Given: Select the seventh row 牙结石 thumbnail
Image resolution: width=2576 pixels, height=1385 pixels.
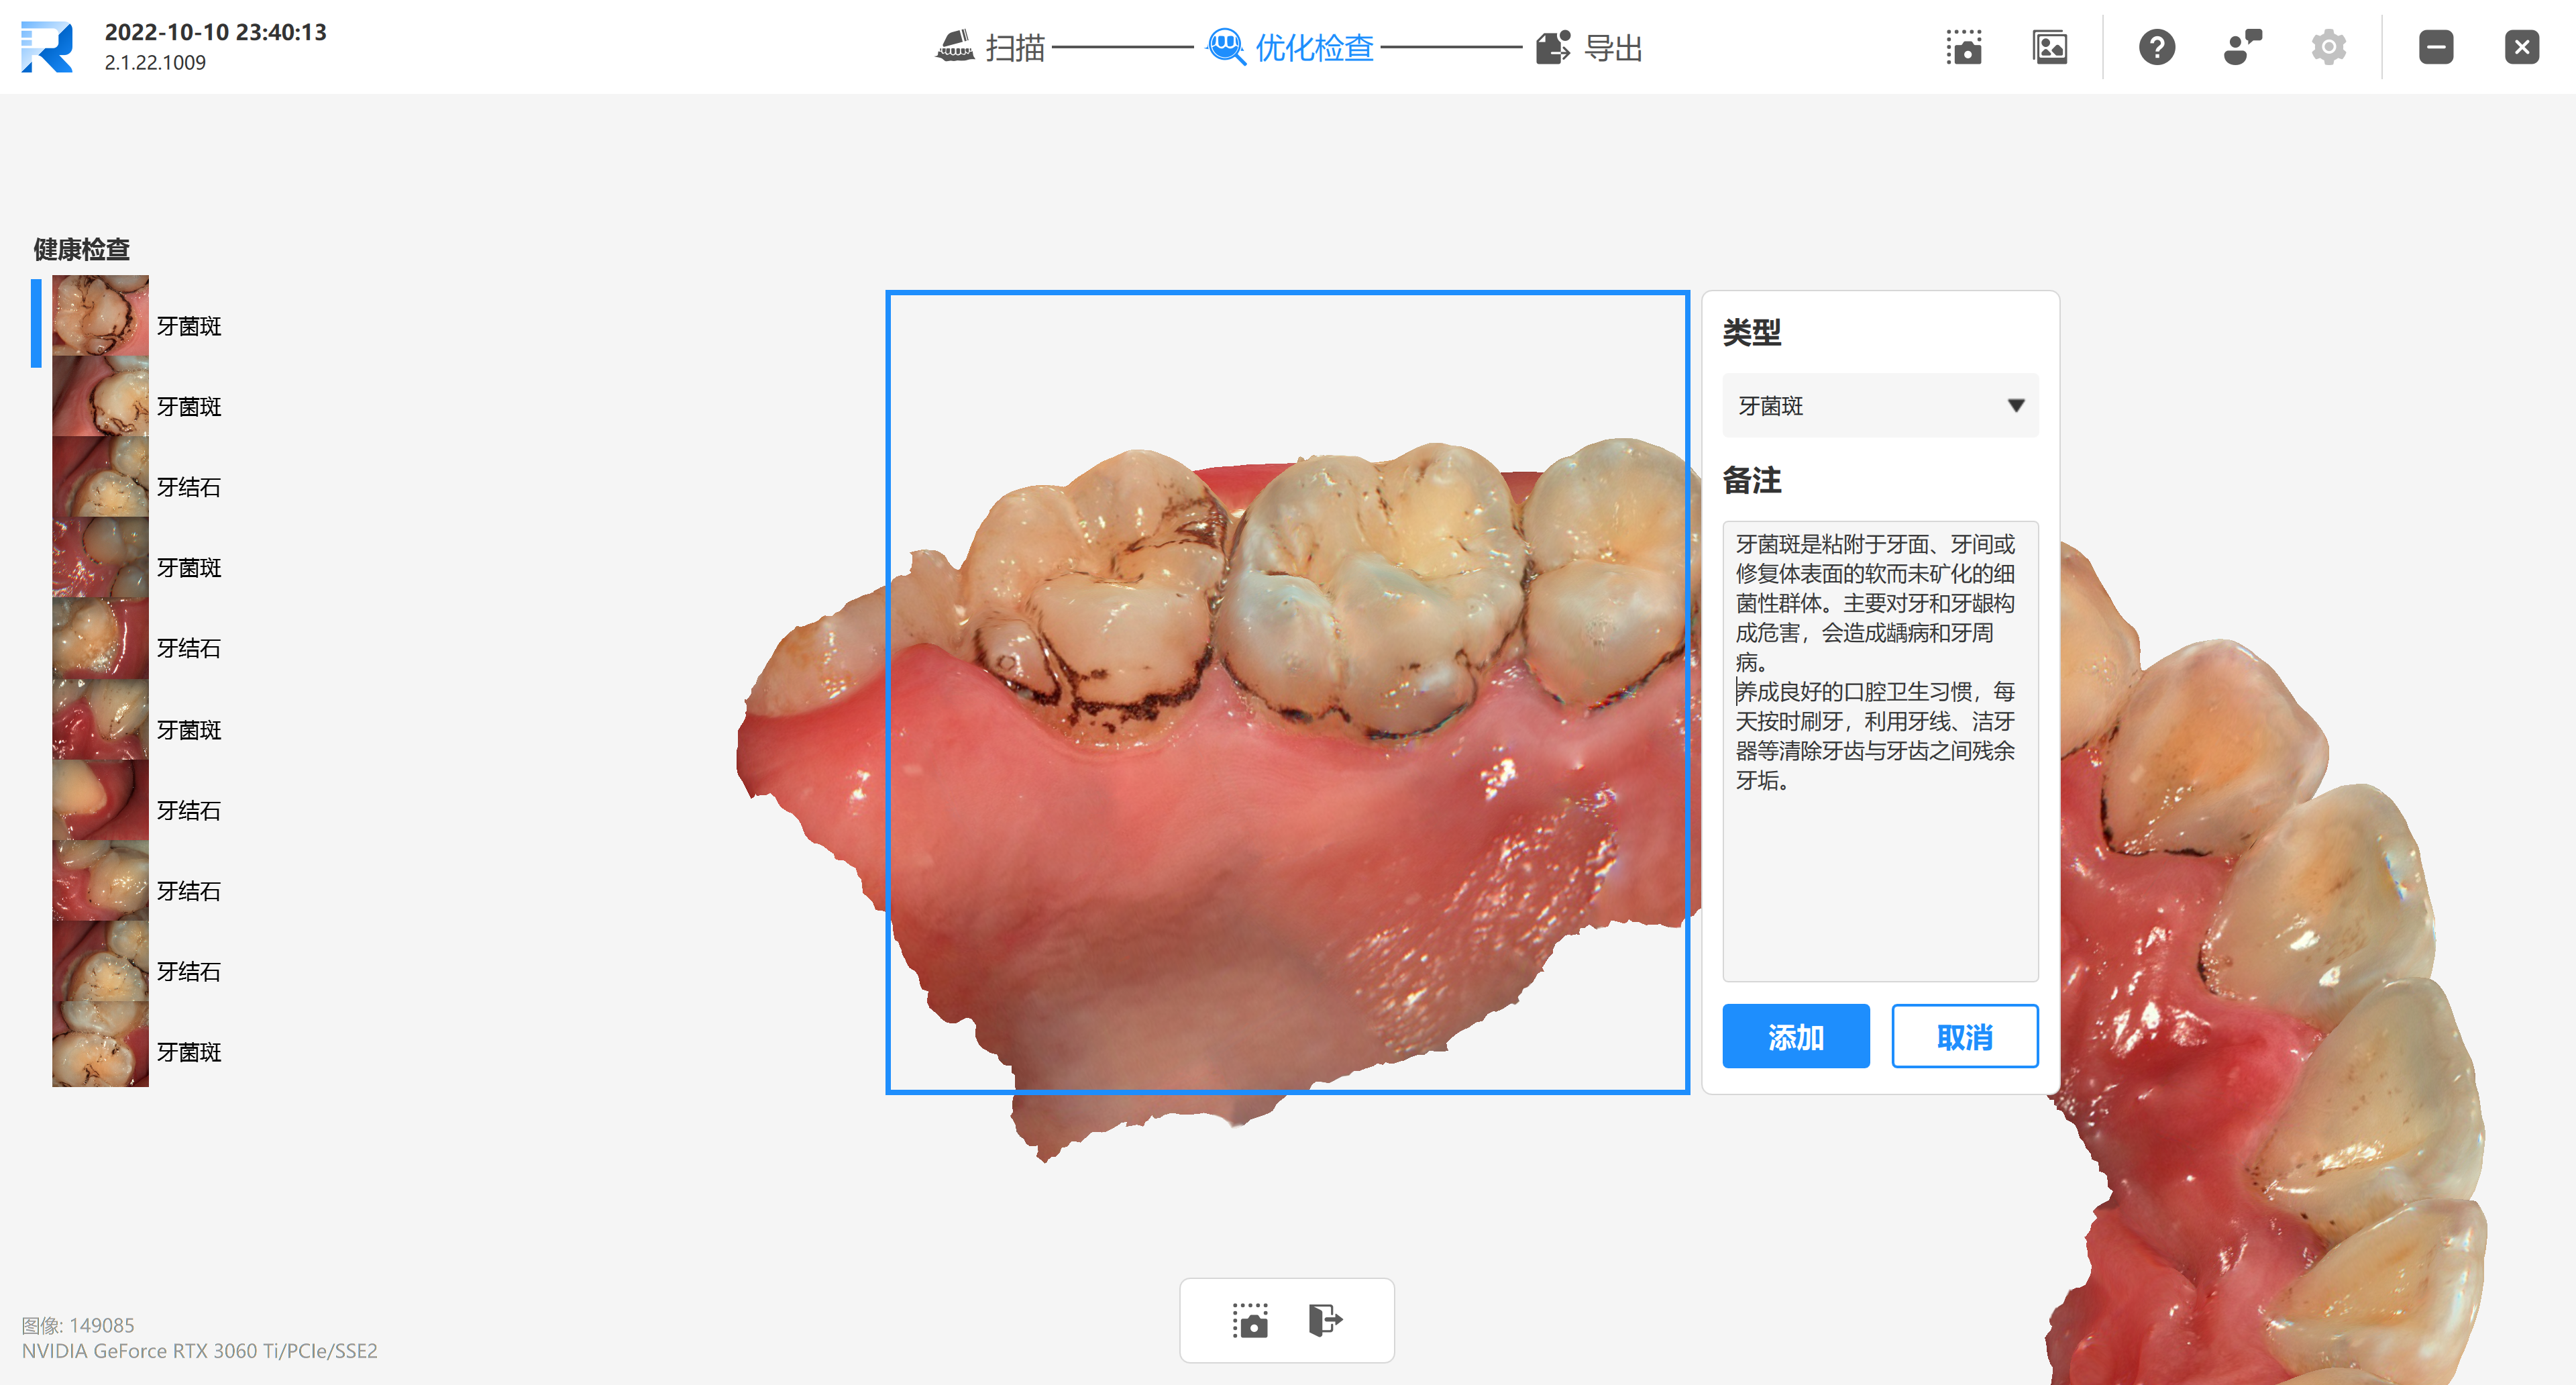Looking at the screenshot, I should coord(100,800).
